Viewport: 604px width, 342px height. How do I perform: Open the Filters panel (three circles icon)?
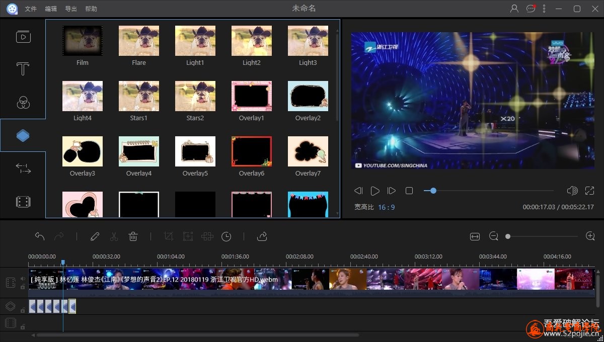pyautogui.click(x=23, y=102)
